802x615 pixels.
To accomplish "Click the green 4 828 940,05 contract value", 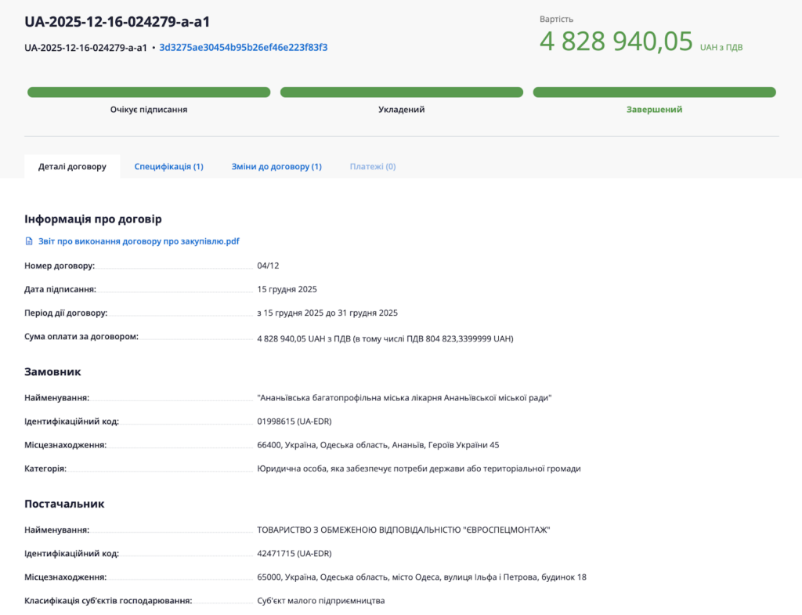I will [616, 41].
